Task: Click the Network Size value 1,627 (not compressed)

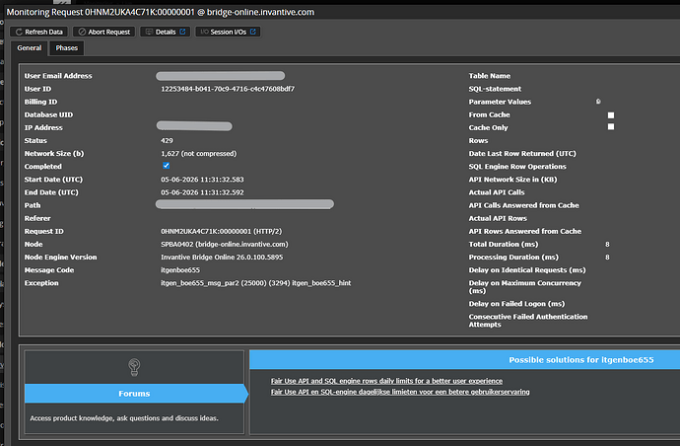Action: [x=199, y=153]
